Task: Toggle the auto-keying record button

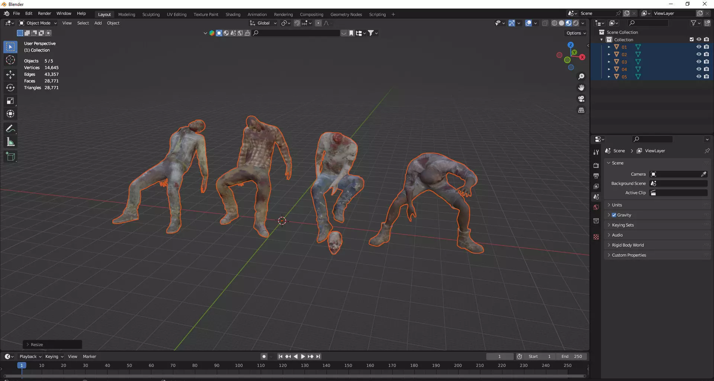Action: click(x=264, y=356)
